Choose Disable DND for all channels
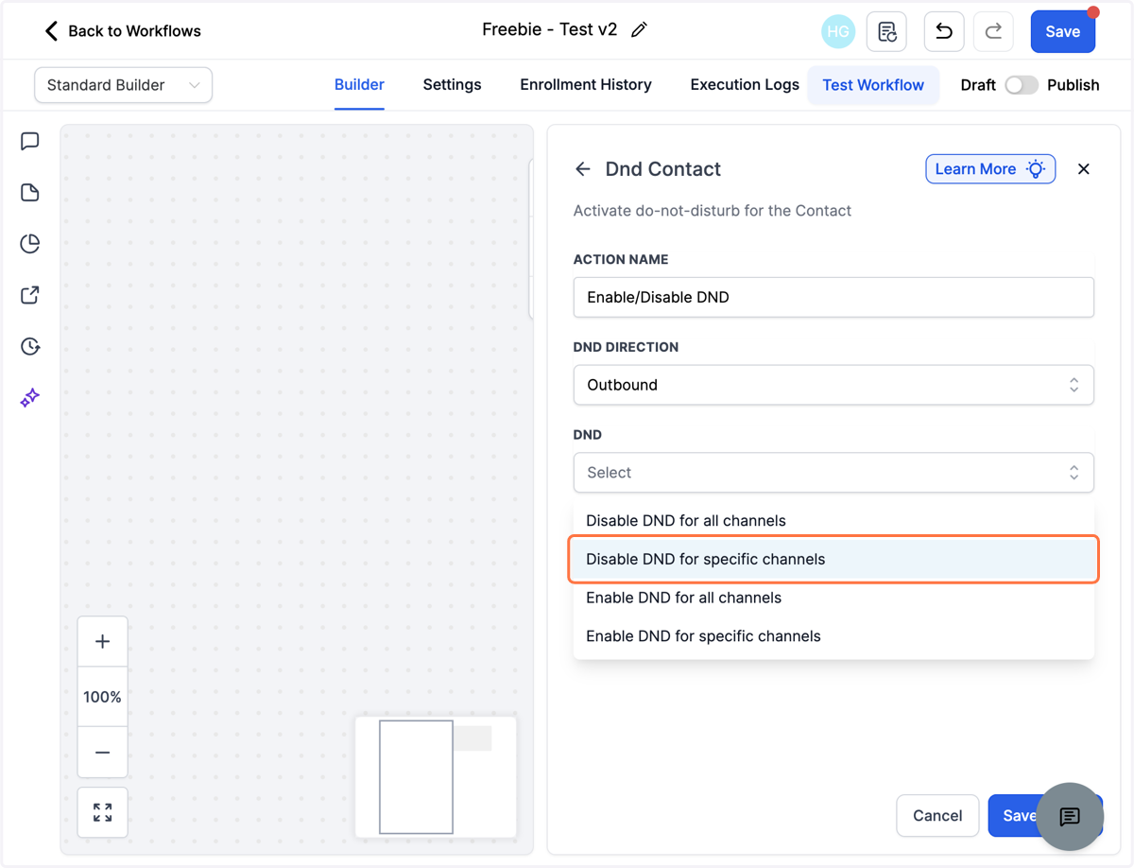This screenshot has height=868, width=1134. pos(833,521)
